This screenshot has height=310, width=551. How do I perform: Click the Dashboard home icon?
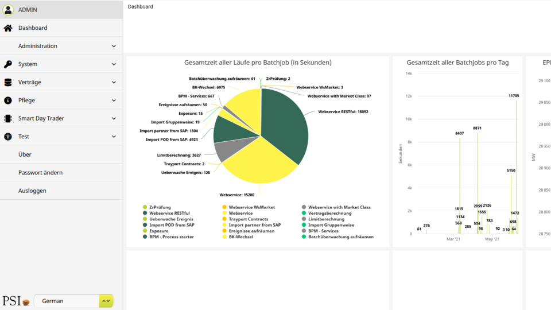(x=8, y=28)
